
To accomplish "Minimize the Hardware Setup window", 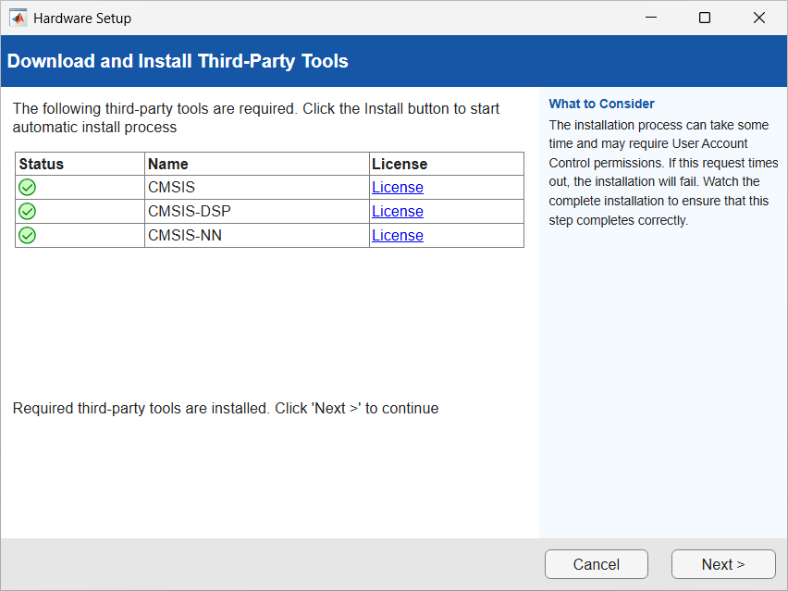I will click(651, 18).
